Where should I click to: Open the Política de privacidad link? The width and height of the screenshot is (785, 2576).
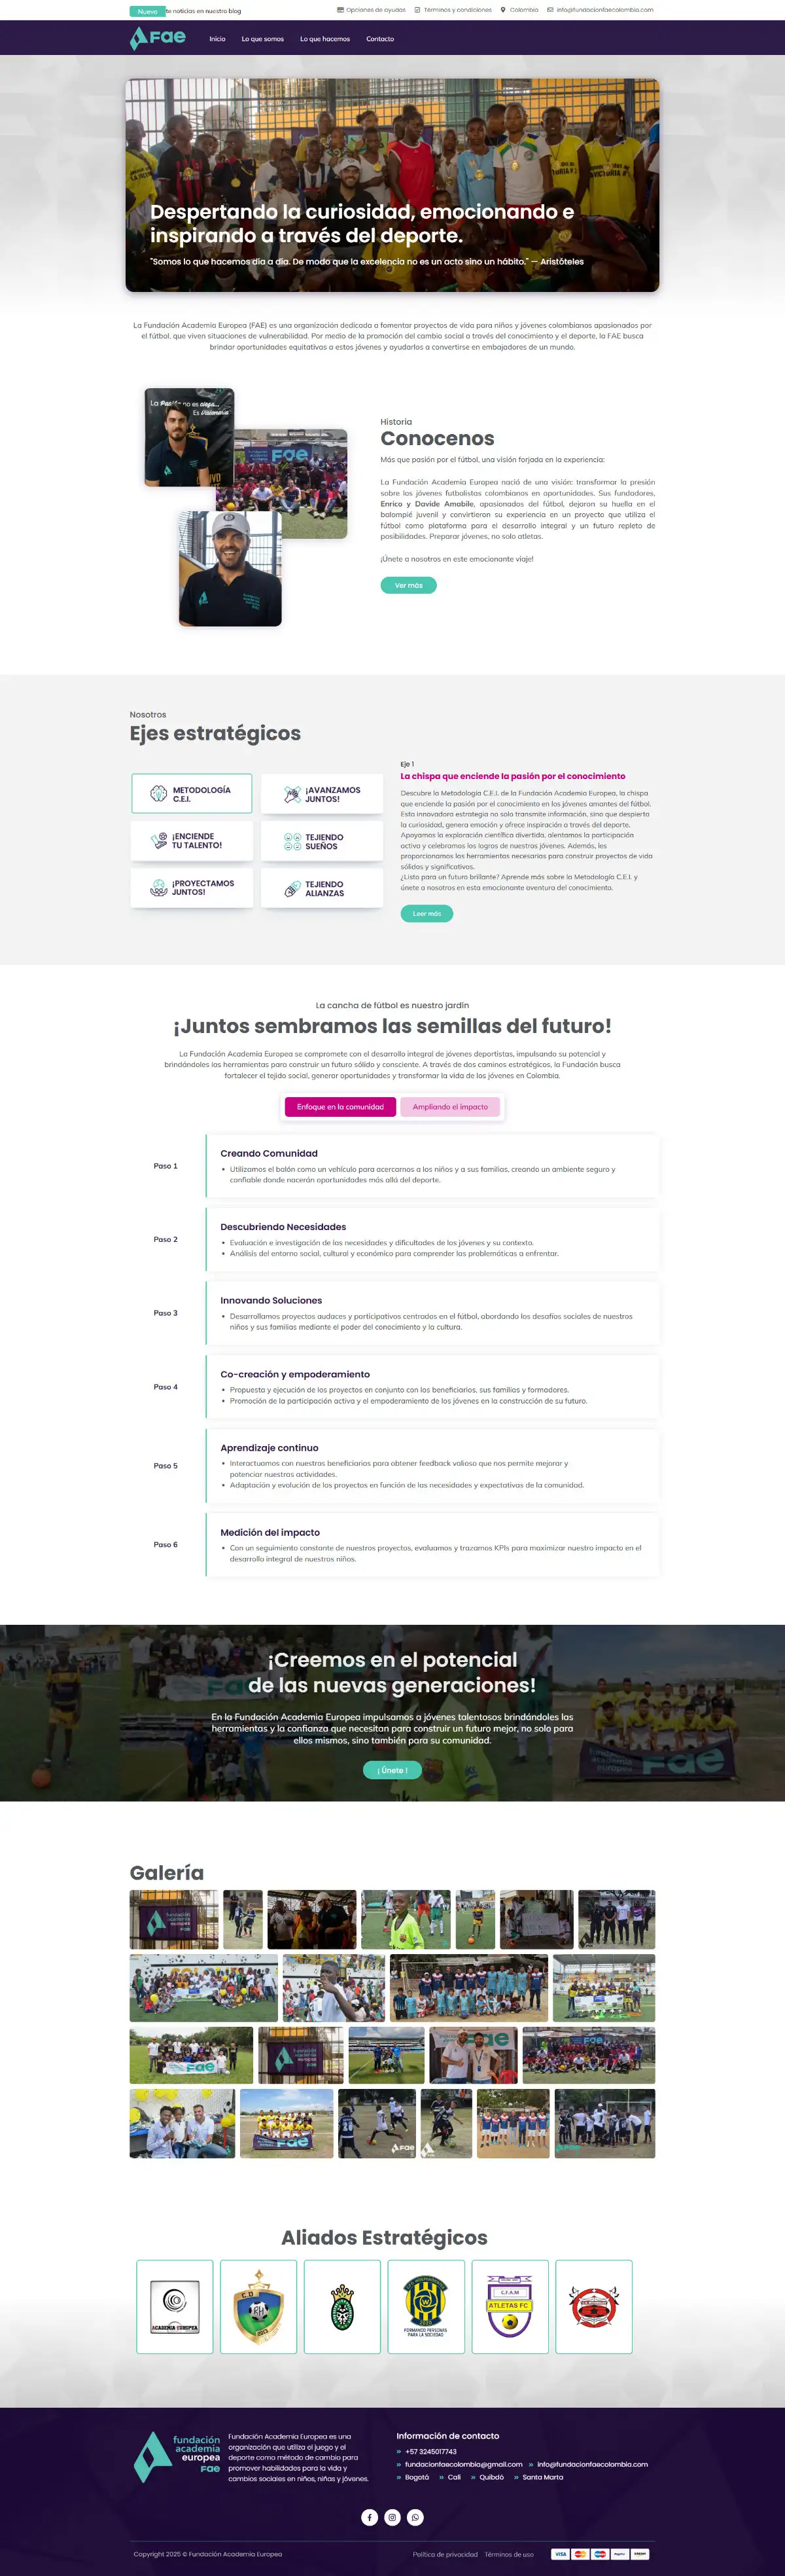[x=444, y=2554]
